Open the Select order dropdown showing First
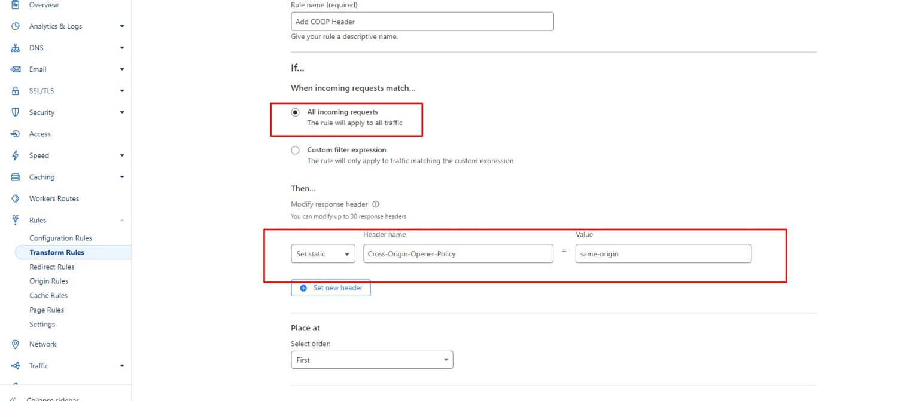 372,360
